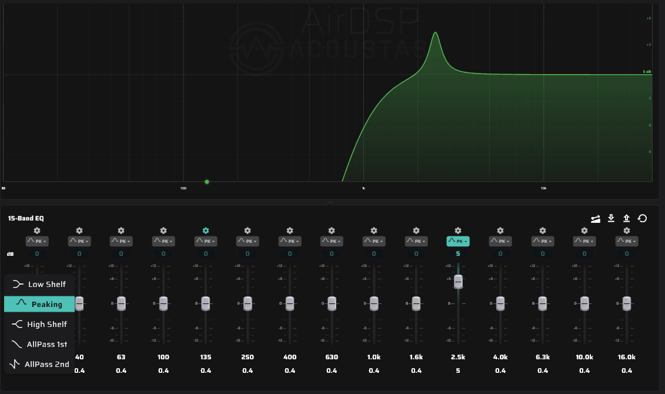The height and width of the screenshot is (394, 665).
Task: Click the Q value 0.4 under 630
Action: (332, 370)
